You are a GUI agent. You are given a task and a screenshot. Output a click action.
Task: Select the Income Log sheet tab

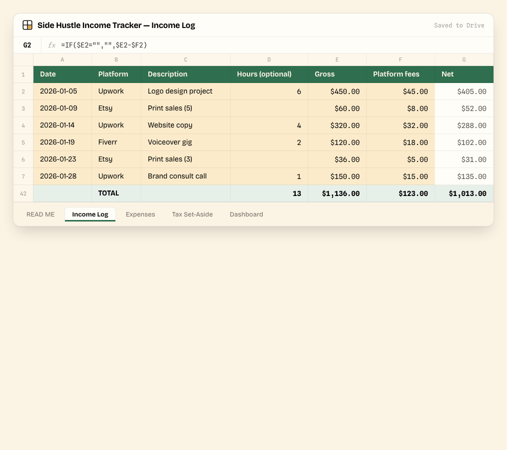click(90, 214)
